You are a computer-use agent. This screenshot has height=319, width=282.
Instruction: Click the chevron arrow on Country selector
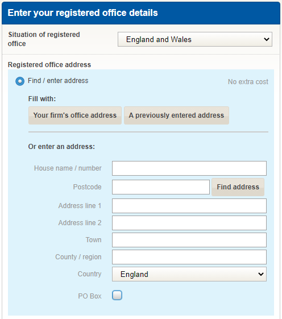pyautogui.click(x=261, y=274)
